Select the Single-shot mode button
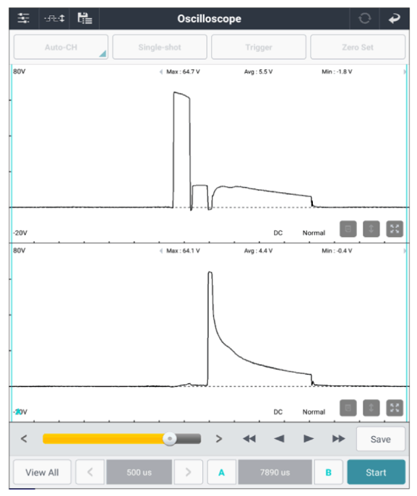The width and height of the screenshot is (417, 496). [x=160, y=47]
